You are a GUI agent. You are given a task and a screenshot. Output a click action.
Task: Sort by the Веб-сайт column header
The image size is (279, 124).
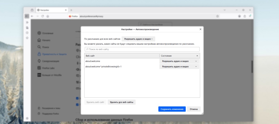pyautogui.click(x=122, y=56)
